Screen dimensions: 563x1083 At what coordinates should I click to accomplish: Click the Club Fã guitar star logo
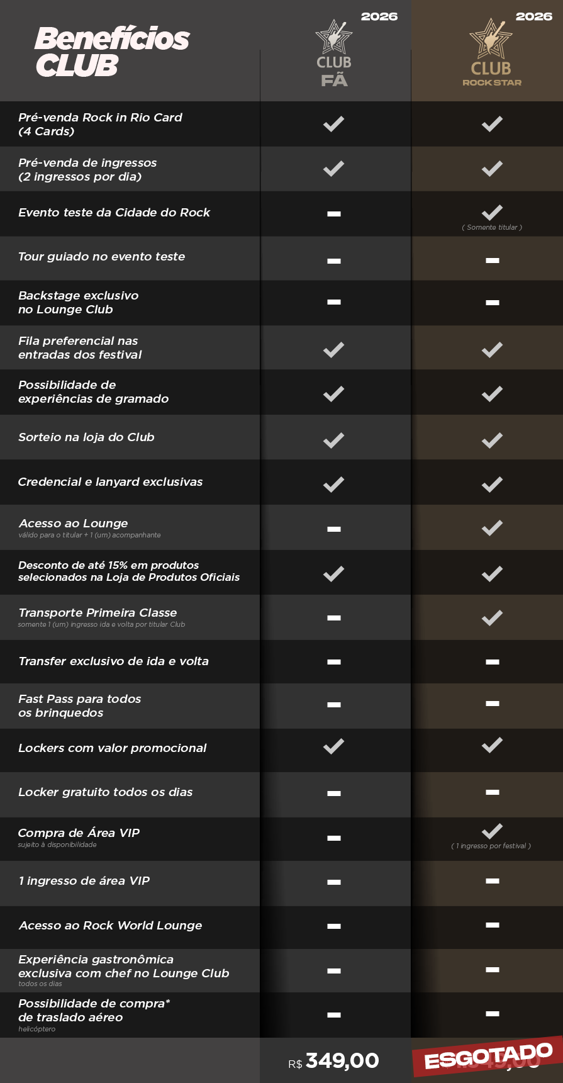coord(333,36)
